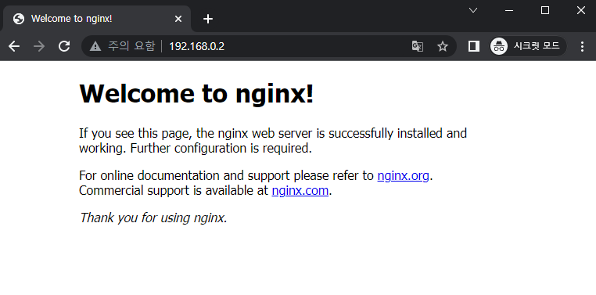Click the address bar showing 192.168.0.2

point(268,46)
